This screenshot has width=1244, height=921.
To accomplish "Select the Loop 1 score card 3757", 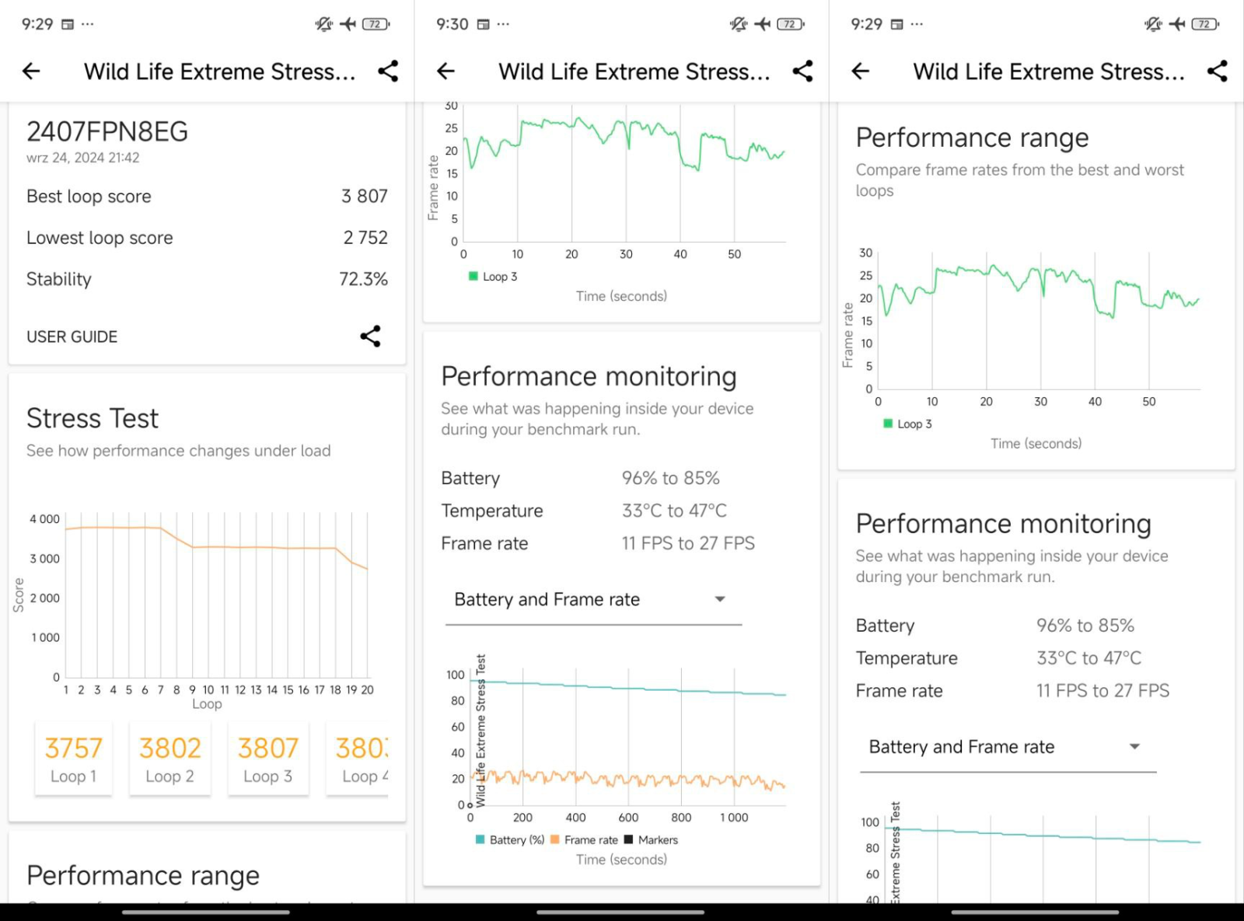I will coord(73,759).
